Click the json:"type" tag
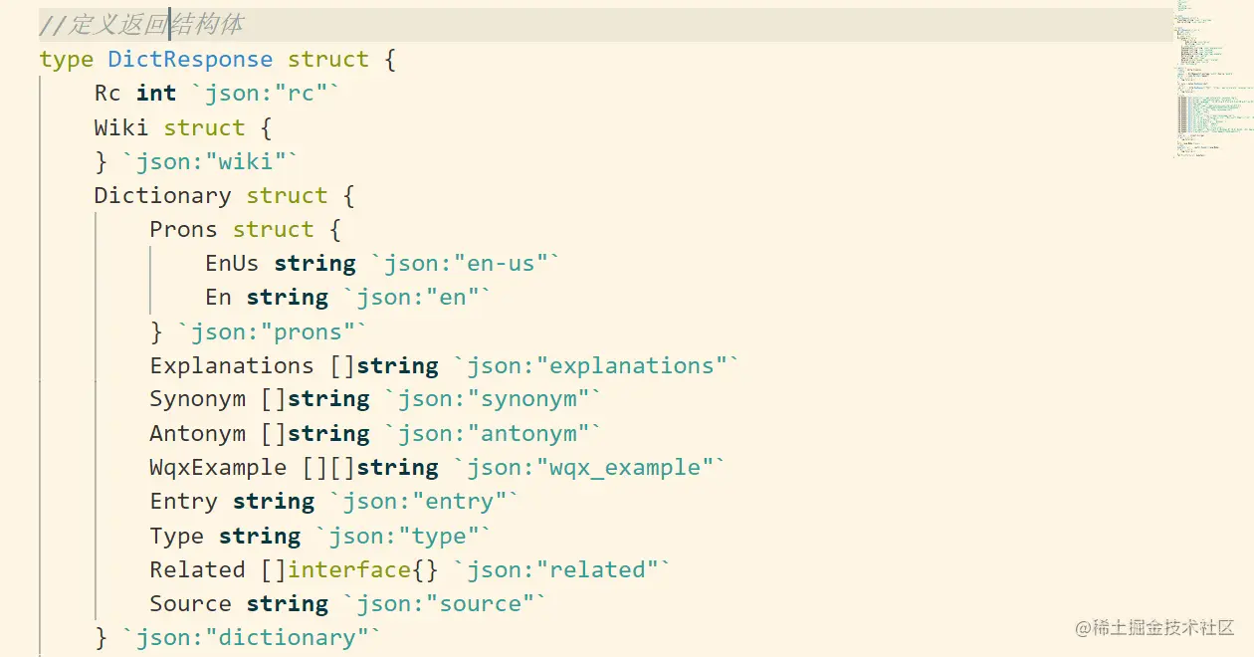 tap(403, 537)
